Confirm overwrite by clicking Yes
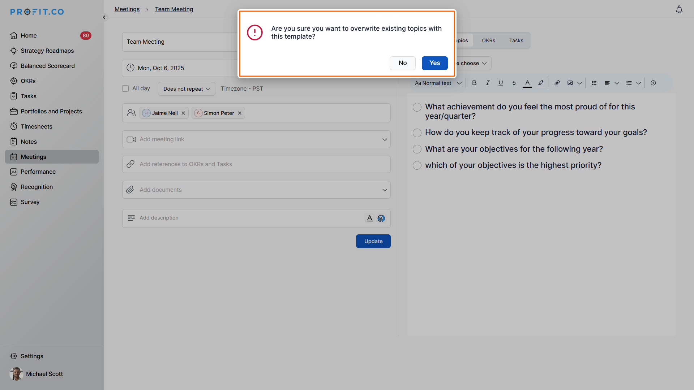The height and width of the screenshot is (390, 694). point(434,63)
